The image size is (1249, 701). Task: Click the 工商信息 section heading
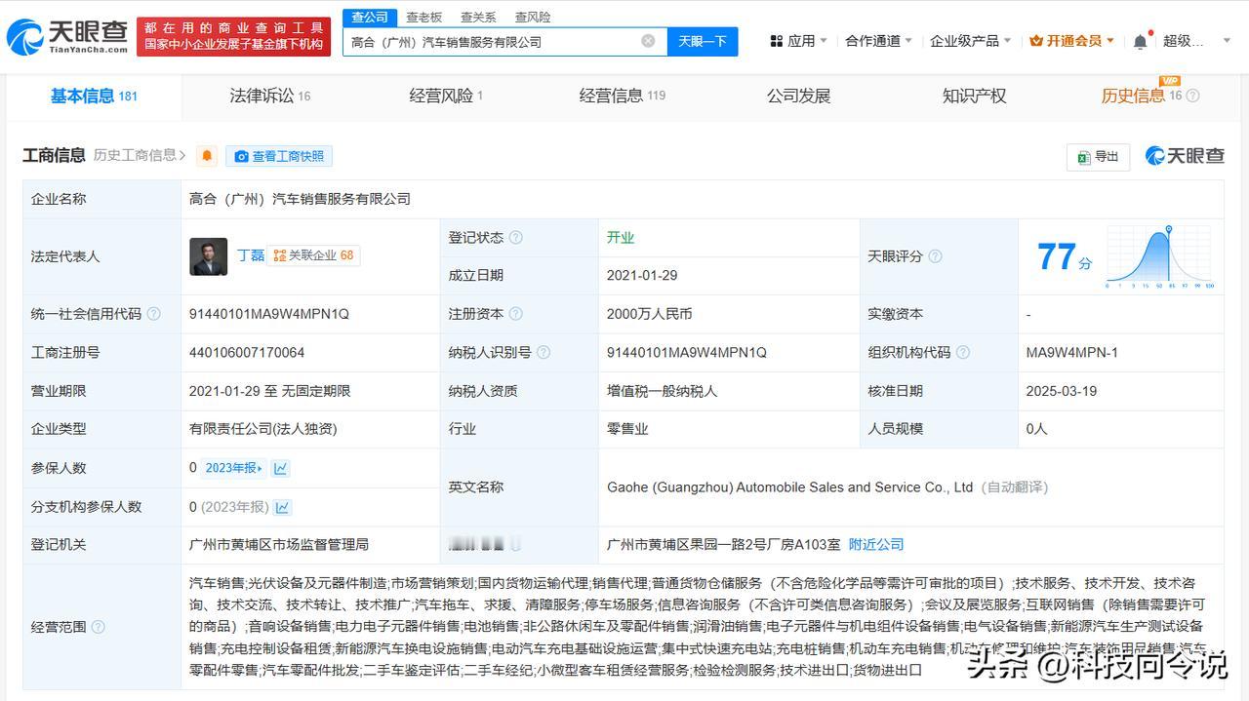54,155
